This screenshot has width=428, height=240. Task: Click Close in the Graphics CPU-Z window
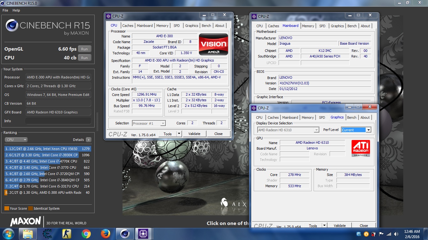(364, 226)
